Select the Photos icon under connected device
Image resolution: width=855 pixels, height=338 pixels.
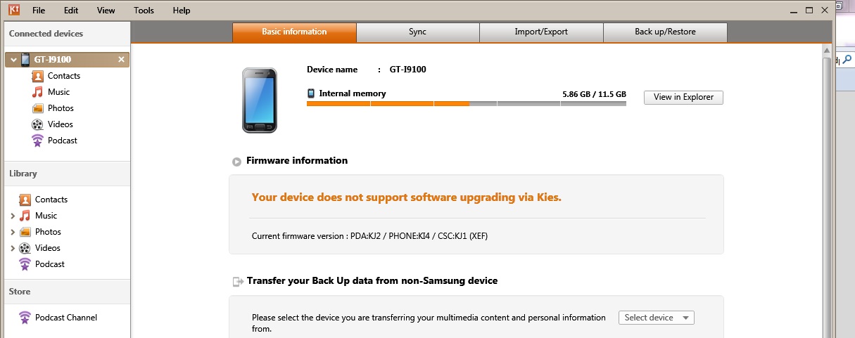click(x=38, y=108)
